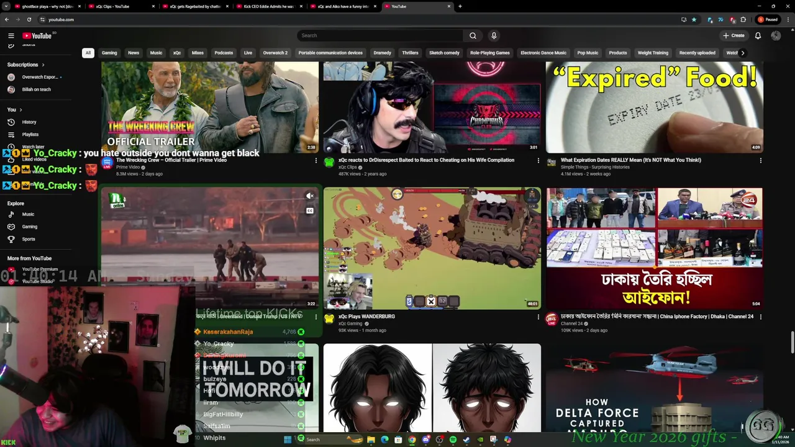Click the 'What Expiration Dates REALLY Mean' title

click(x=630, y=160)
